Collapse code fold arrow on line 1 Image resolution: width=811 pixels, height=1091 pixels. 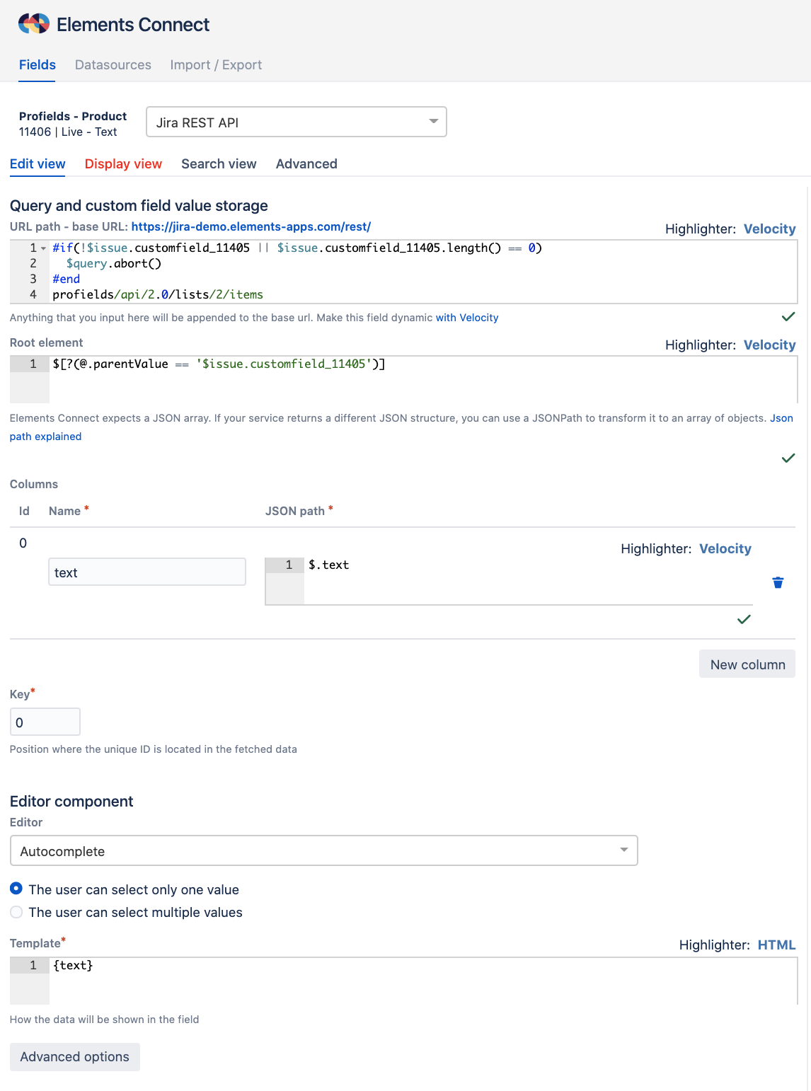43,248
